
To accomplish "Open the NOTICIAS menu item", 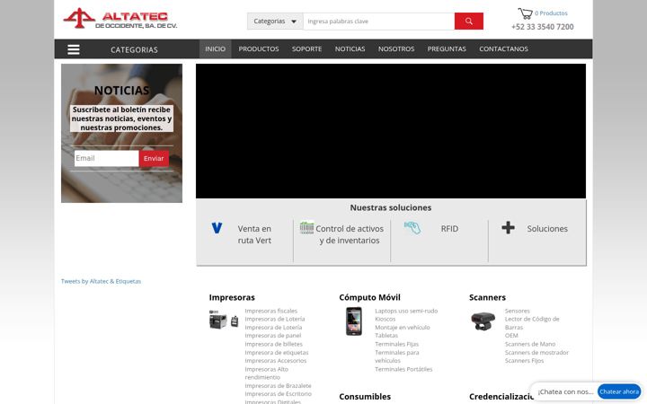I will pos(350,48).
